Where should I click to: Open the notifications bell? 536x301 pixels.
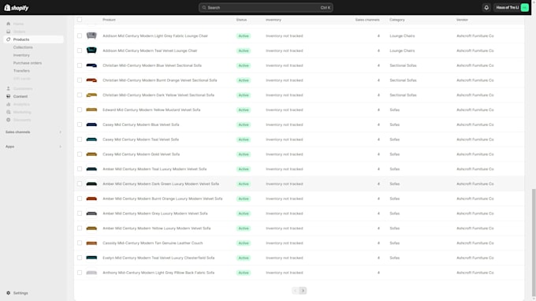tap(486, 8)
